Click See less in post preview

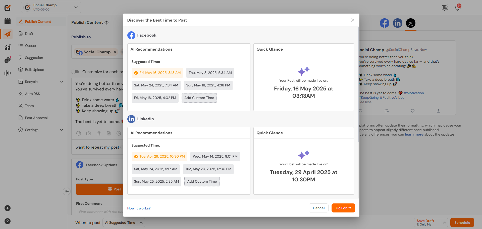pyautogui.click(x=365, y=102)
